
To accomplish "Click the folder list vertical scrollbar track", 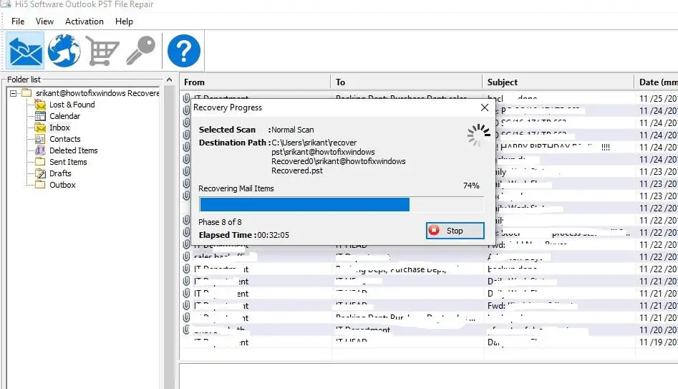I will pyautogui.click(x=169, y=238).
